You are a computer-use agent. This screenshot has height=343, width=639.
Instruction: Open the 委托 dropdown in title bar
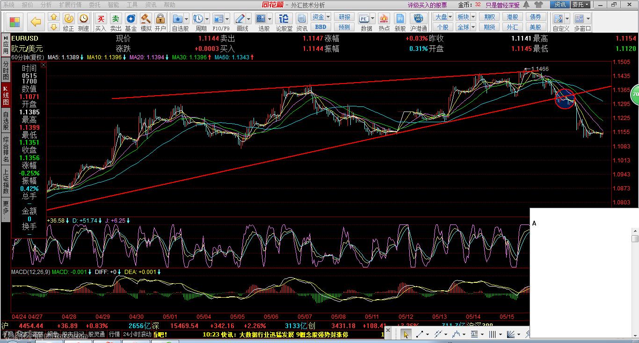581,5
